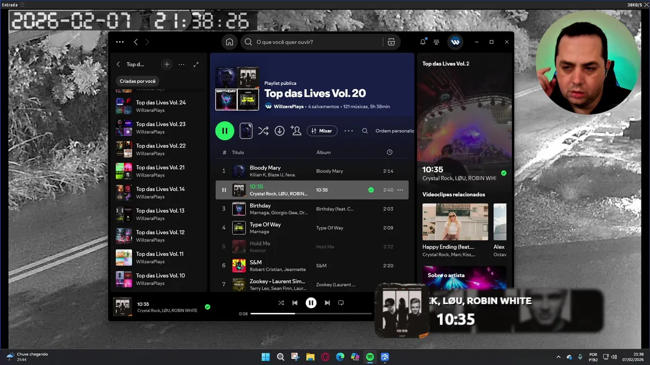Open Top das Lives Vol. 22 playlist
Screen dimensions: 650x365
tap(158, 150)
